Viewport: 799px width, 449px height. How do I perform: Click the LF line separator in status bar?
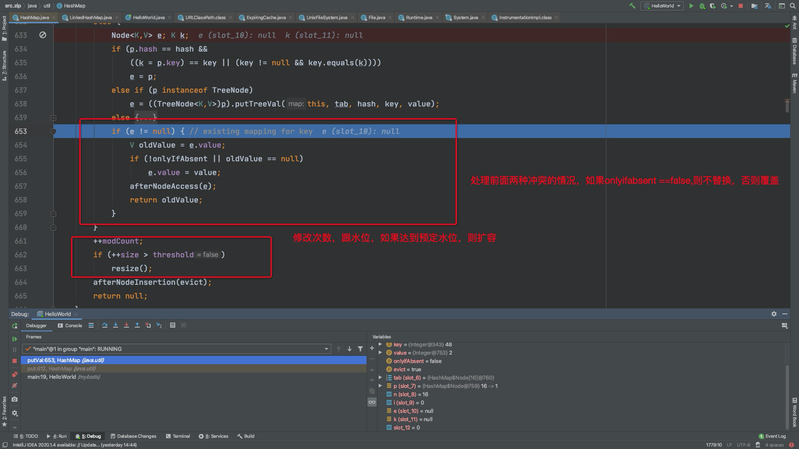(x=729, y=445)
